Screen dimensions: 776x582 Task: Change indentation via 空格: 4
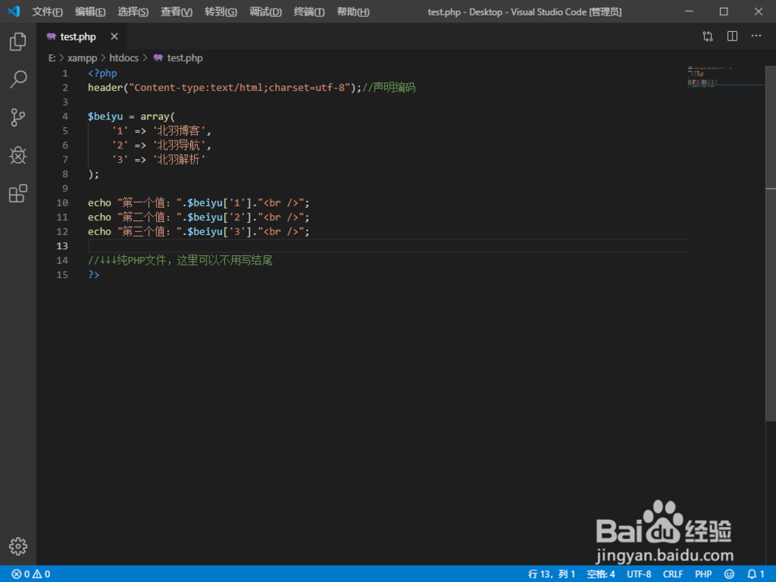coord(601,574)
